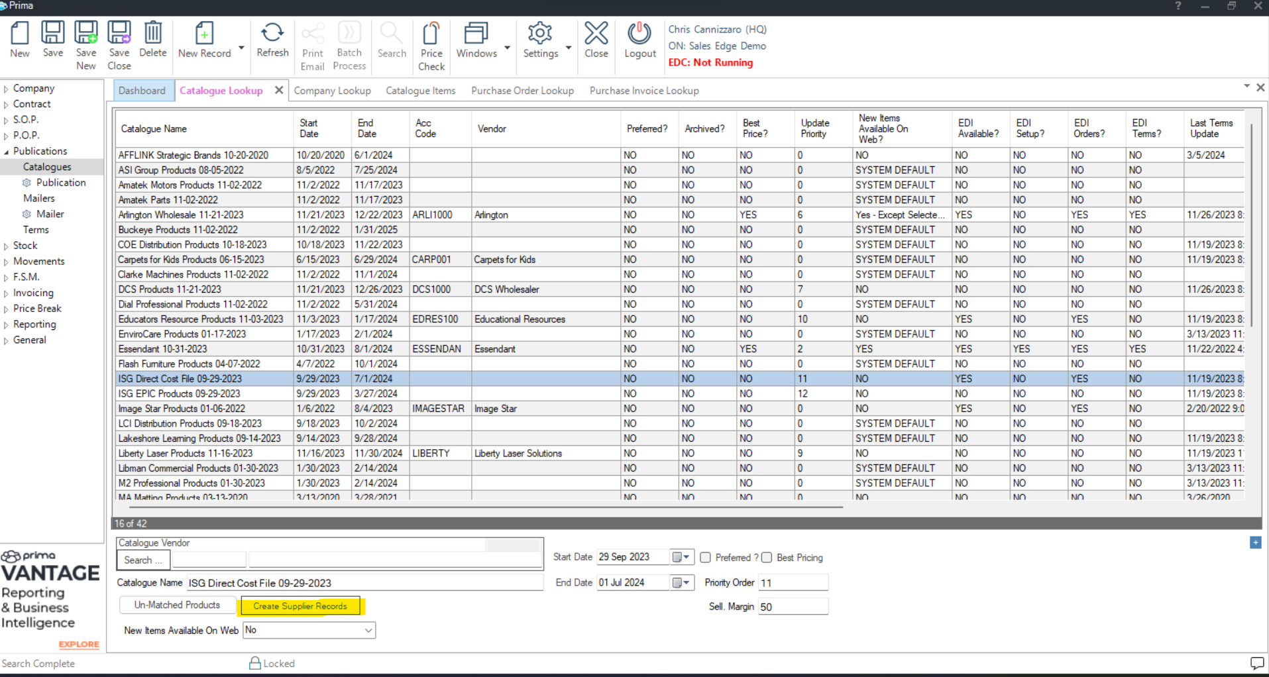Click the Catalogue Vendor Search button
This screenshot has width=1269, height=677.
click(x=143, y=560)
